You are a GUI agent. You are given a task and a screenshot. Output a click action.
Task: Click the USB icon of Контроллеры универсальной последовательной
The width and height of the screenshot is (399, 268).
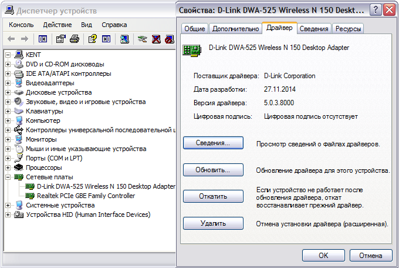click(x=19, y=130)
